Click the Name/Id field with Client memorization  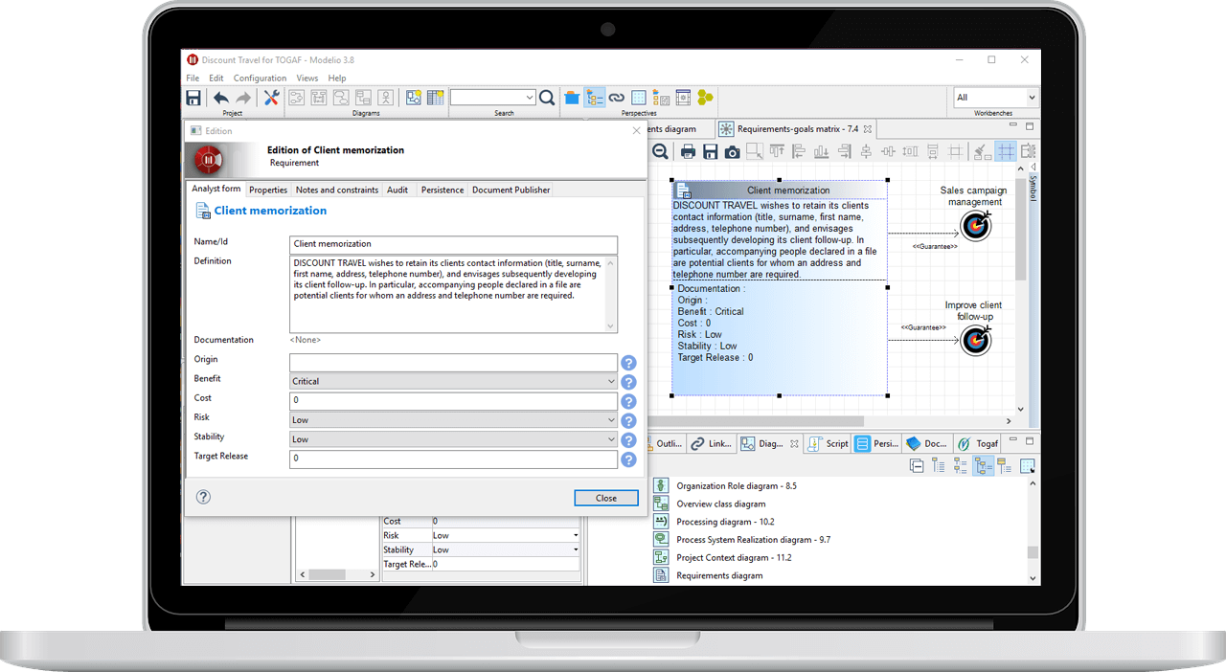(453, 244)
